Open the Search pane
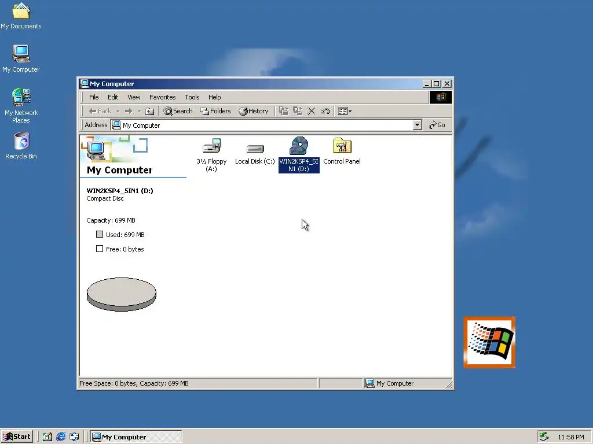Viewport: 593px width, 444px height. point(178,111)
